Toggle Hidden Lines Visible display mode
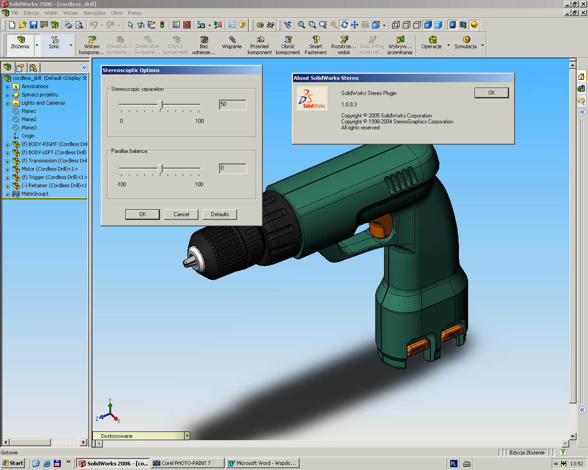 tap(406, 25)
